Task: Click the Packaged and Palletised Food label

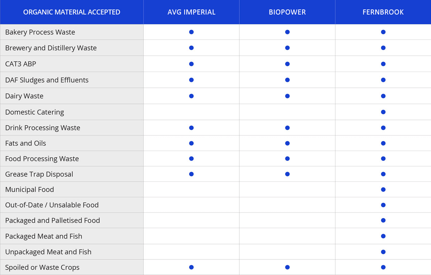Action: (52, 221)
